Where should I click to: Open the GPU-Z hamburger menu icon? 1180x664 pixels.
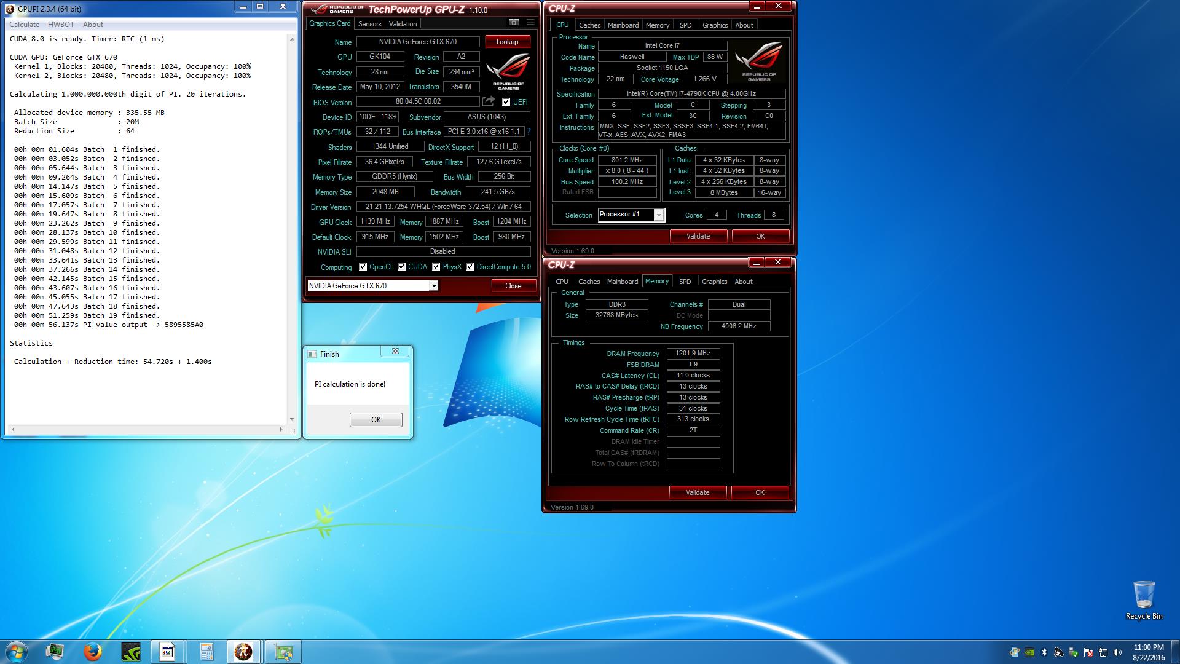530,23
